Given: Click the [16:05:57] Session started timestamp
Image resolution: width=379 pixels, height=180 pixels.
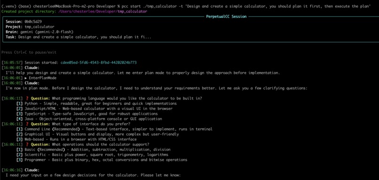Looking at the screenshot, I should [12, 63].
